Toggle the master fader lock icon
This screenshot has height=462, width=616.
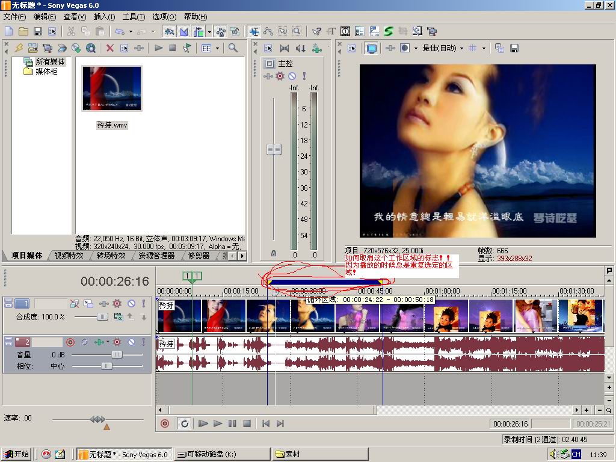274,254
